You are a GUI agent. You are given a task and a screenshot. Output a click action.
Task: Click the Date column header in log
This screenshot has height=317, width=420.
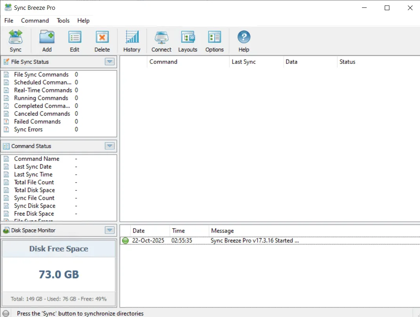click(149, 231)
